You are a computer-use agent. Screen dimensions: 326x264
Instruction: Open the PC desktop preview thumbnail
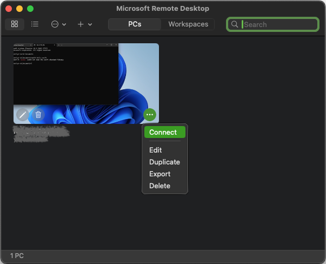point(87,83)
